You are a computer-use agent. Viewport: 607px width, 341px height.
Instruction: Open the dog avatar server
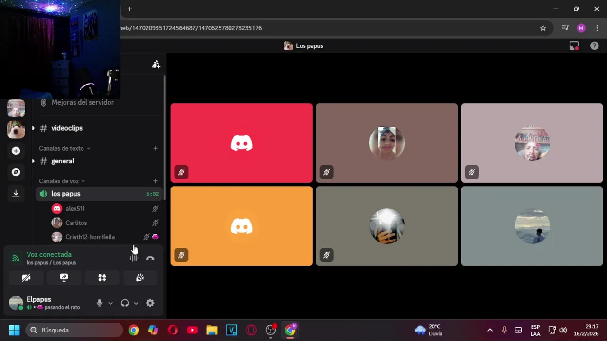[16, 129]
